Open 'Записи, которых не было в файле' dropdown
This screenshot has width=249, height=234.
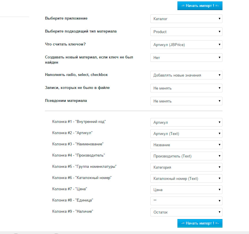(x=186, y=88)
